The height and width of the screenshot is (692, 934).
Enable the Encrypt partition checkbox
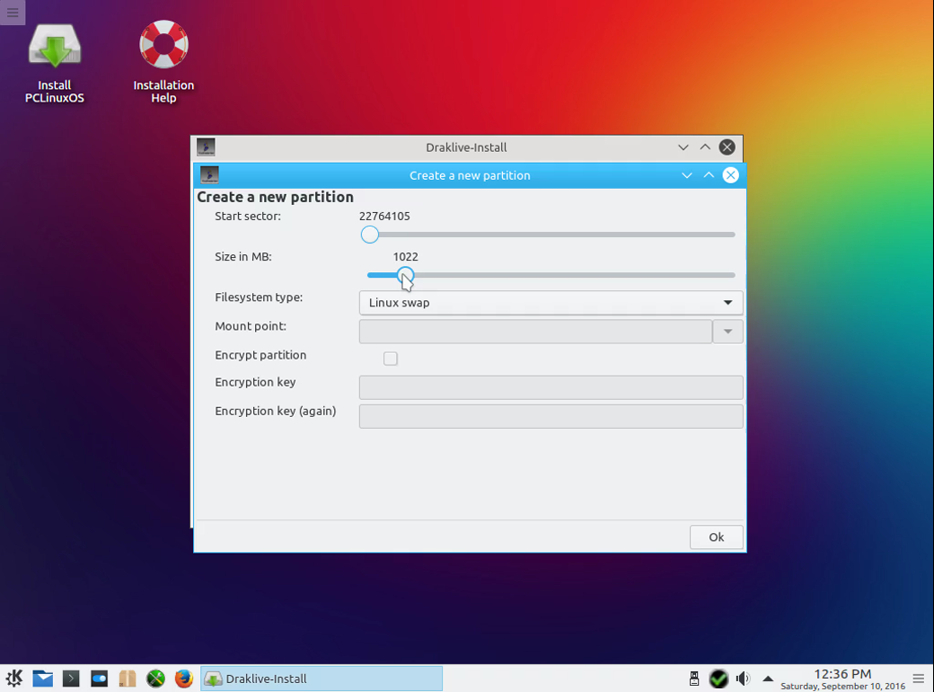pos(390,359)
